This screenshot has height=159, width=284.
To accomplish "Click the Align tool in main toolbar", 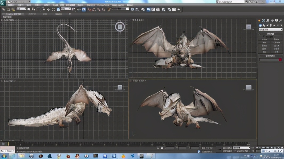I will click(137, 9).
